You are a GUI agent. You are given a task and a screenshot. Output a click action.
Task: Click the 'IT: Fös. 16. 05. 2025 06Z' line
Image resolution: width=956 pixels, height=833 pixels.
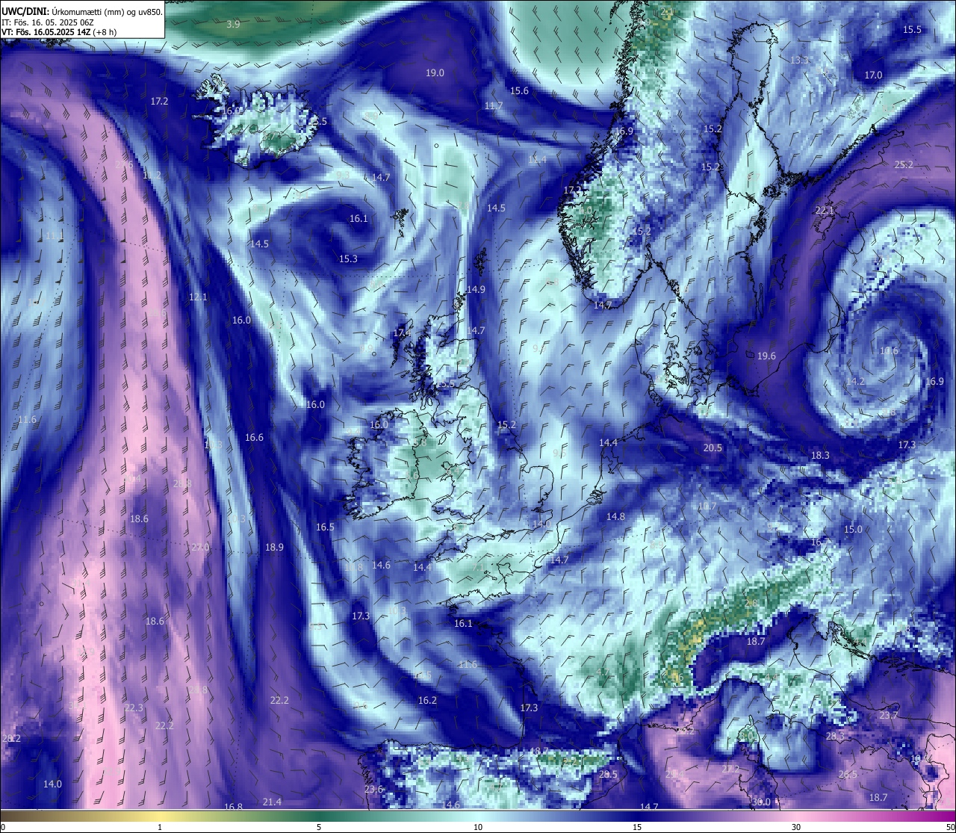coord(47,22)
